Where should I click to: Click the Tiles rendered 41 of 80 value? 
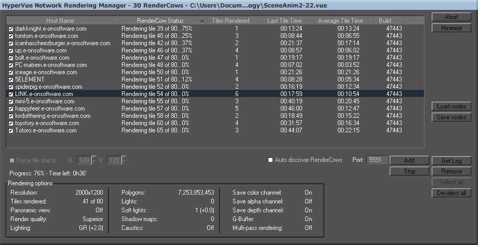[93, 201]
